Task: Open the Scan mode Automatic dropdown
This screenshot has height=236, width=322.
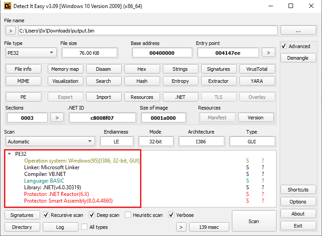Action: pos(50,142)
